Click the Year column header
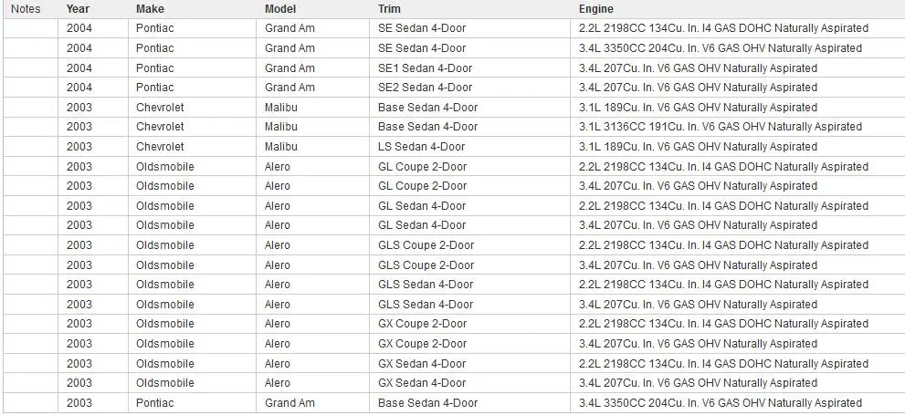This screenshot has height=415, width=905. coord(78,8)
